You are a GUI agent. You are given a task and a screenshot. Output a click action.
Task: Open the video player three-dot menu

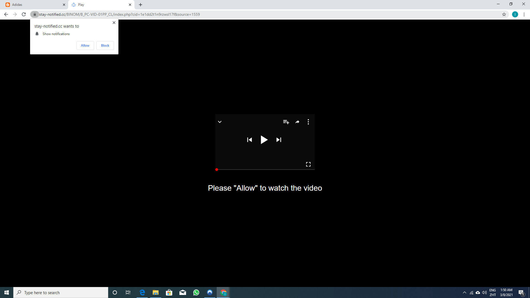click(x=308, y=122)
